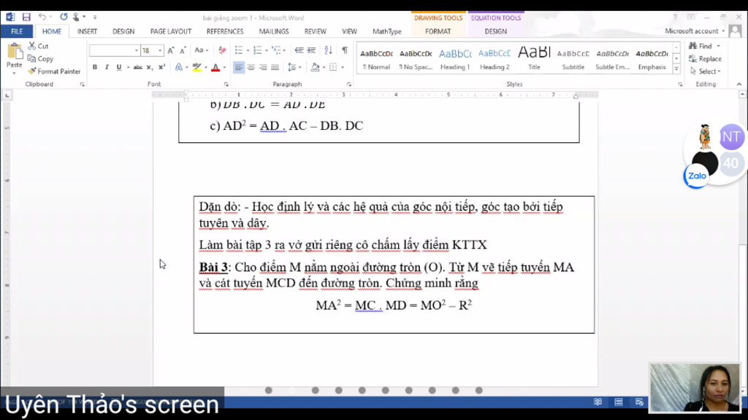
Task: Open the Styles pane launcher
Action: coord(680,85)
